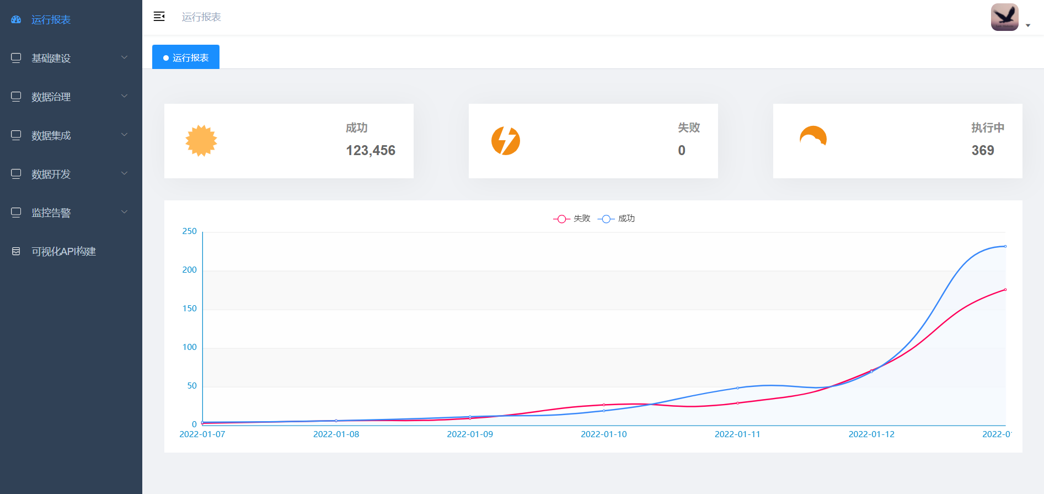Click the 运行报表 breadcrumb text
The height and width of the screenshot is (494, 1044).
pos(201,17)
